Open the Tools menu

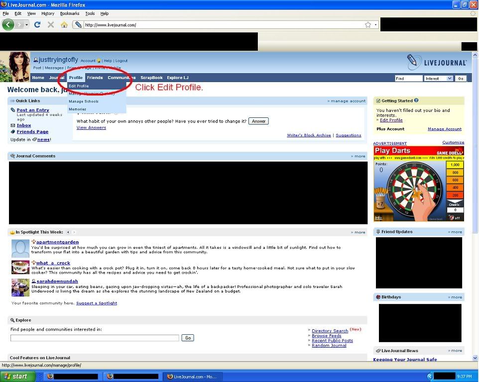point(90,13)
